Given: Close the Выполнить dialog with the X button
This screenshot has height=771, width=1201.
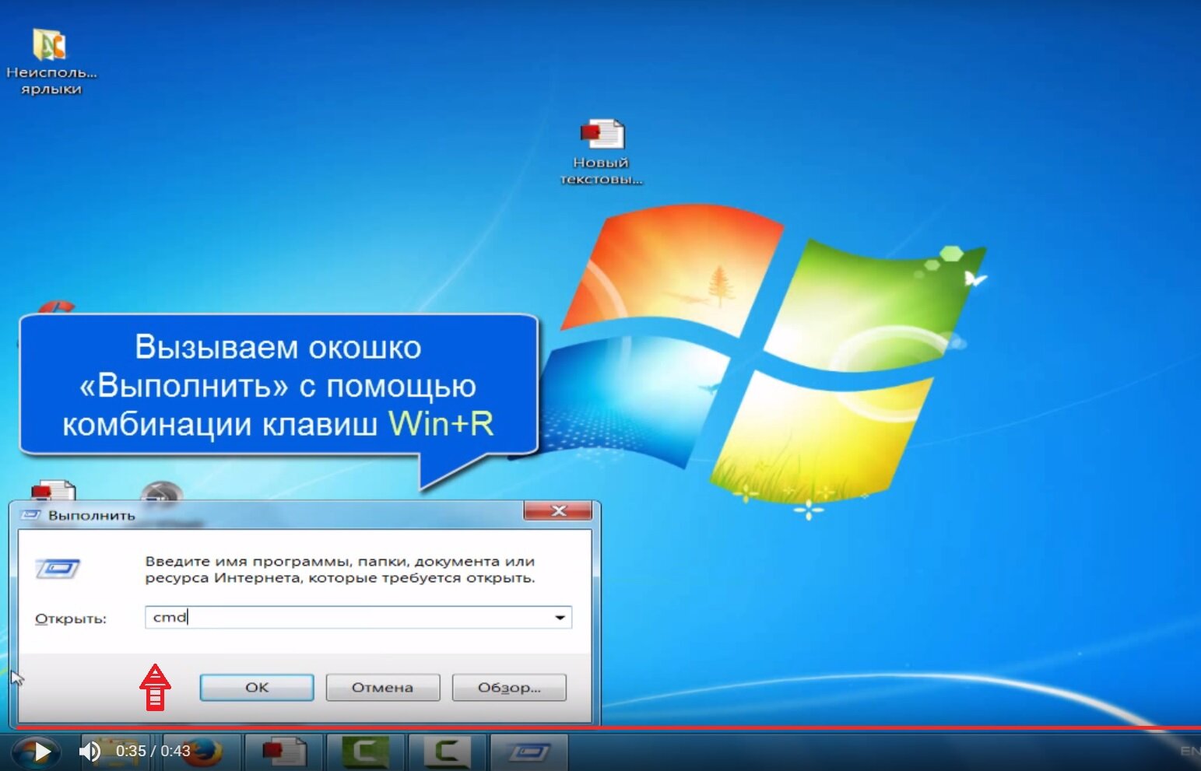Looking at the screenshot, I should [558, 510].
